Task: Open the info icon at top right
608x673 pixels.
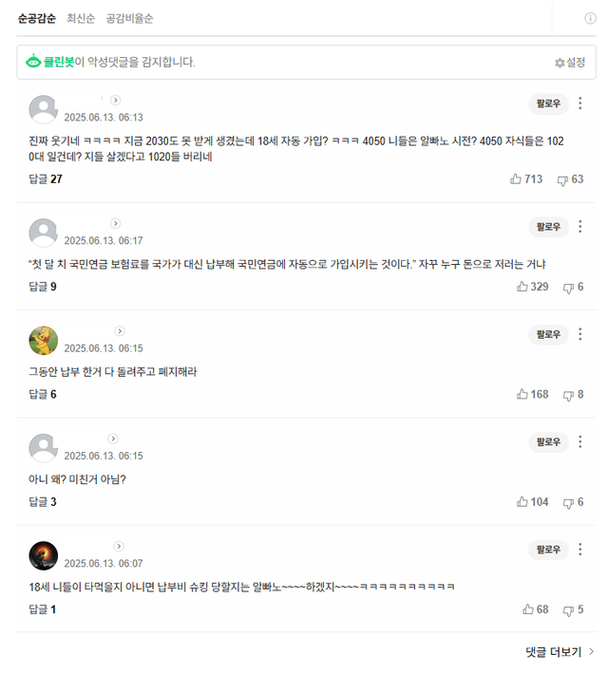Action: point(590,18)
